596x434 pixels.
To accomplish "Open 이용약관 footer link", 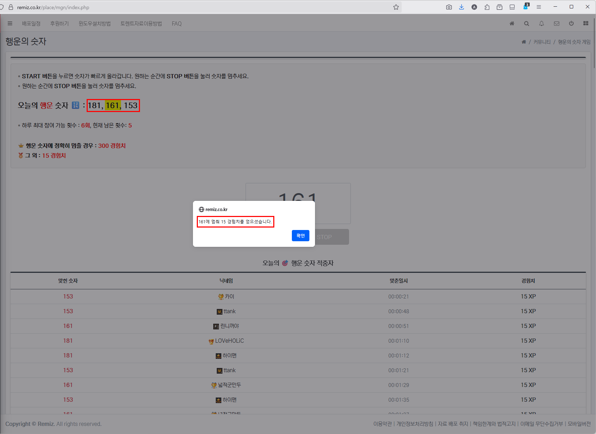I will (382, 424).
